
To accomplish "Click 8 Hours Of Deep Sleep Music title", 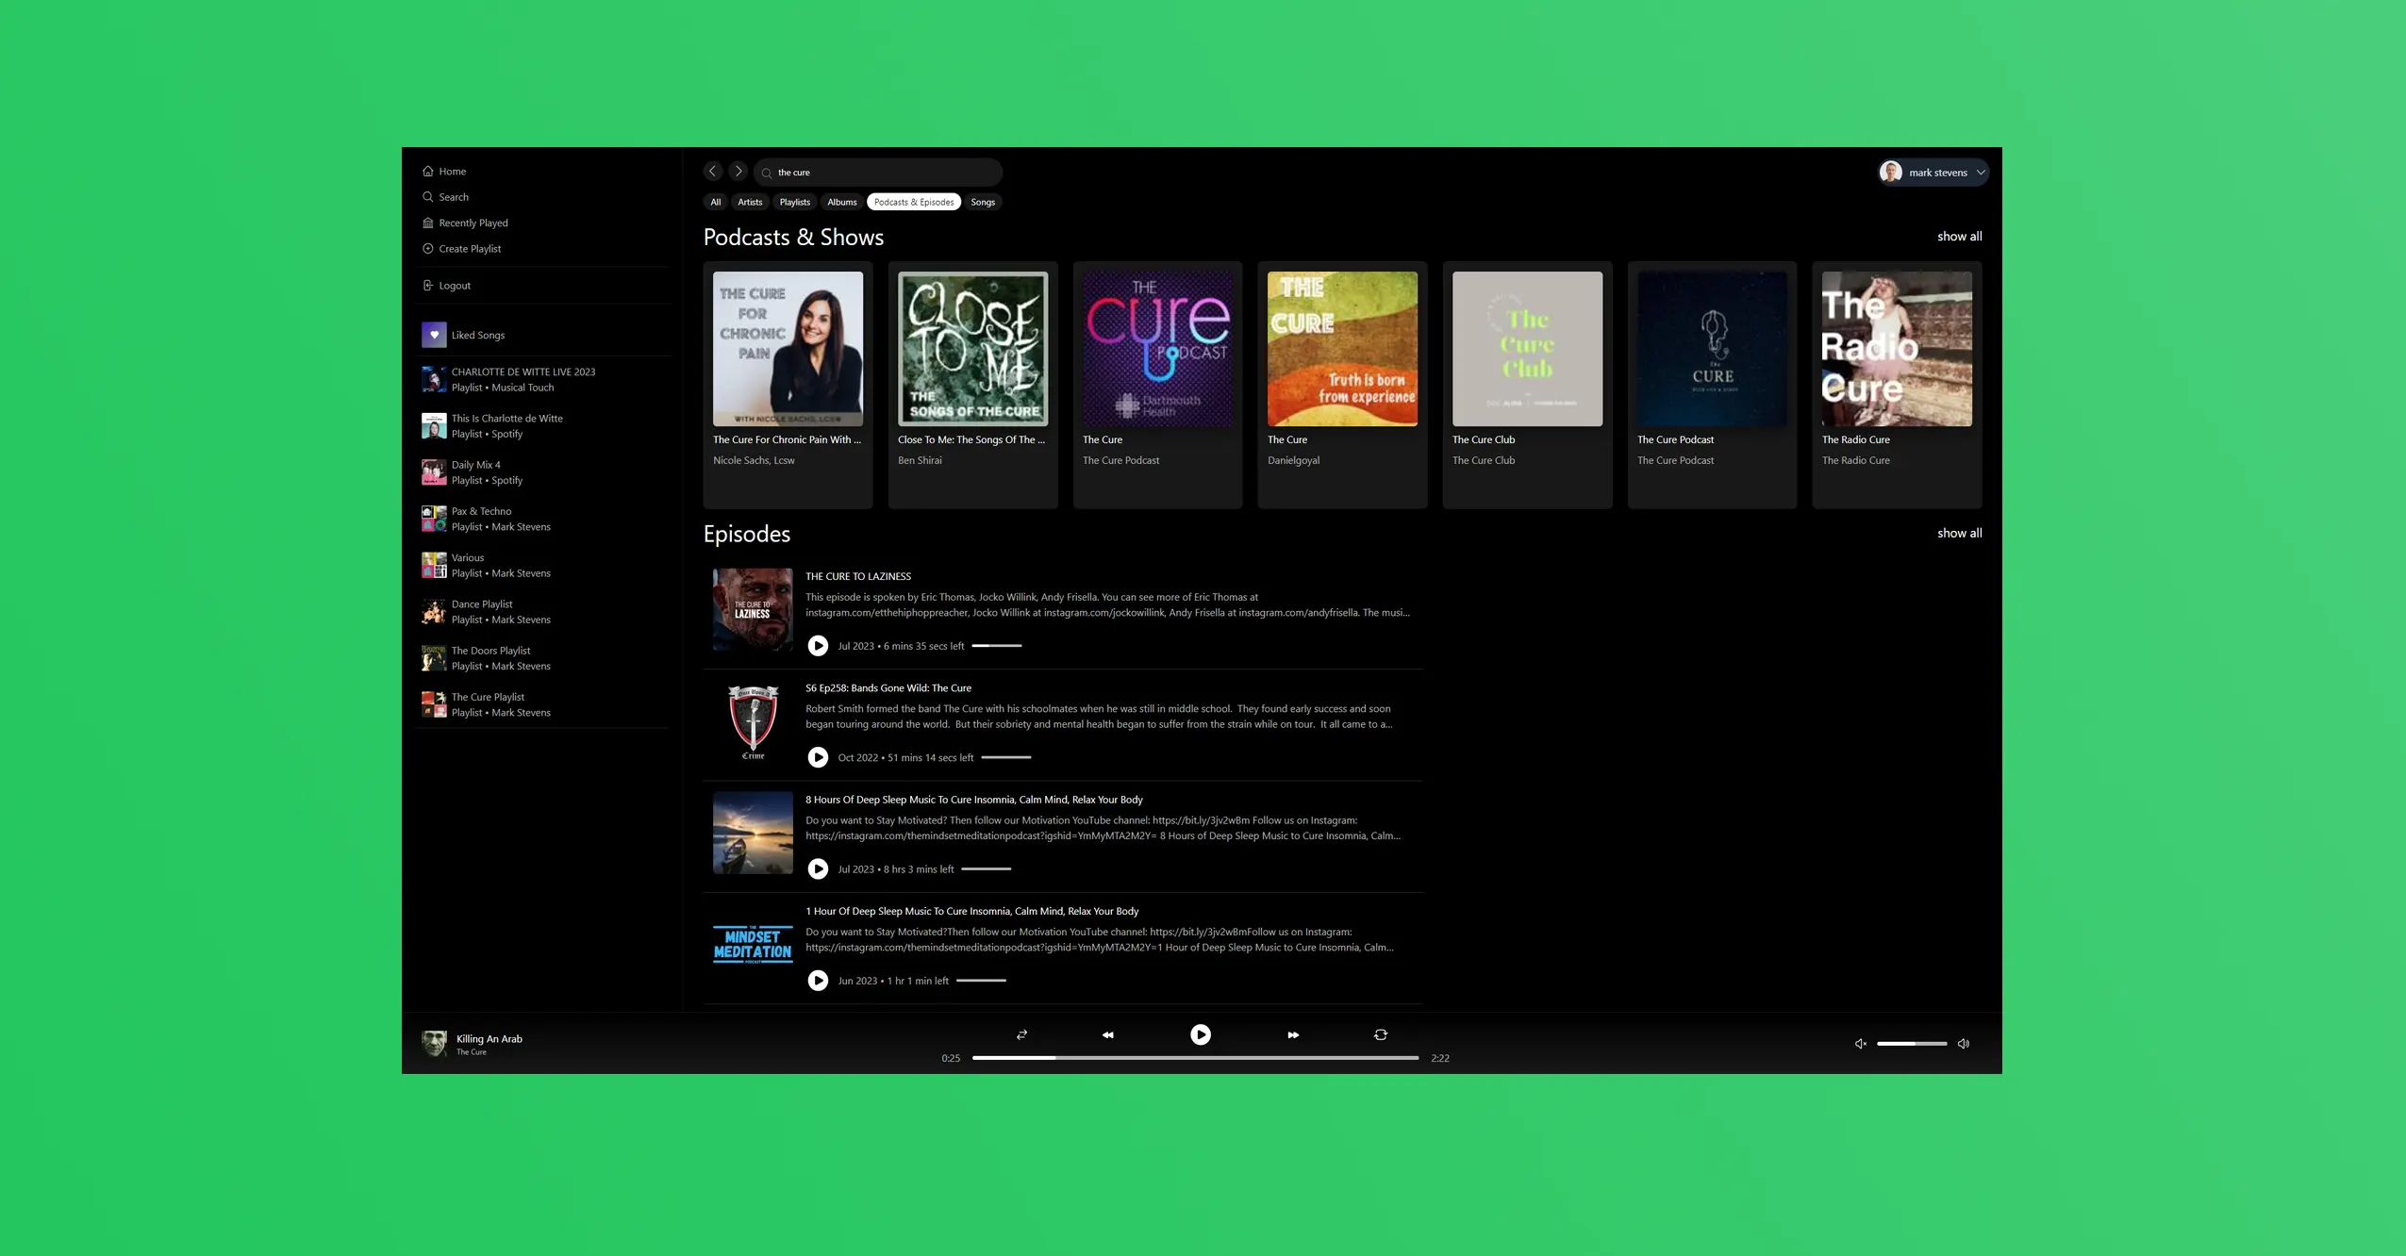I will pos(973,800).
